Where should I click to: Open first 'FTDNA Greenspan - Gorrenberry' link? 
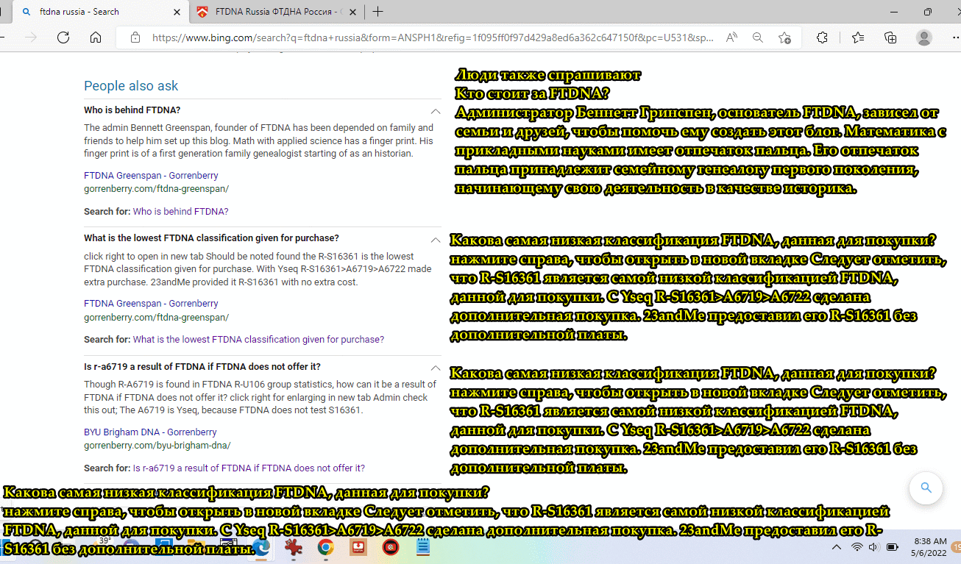click(x=151, y=176)
